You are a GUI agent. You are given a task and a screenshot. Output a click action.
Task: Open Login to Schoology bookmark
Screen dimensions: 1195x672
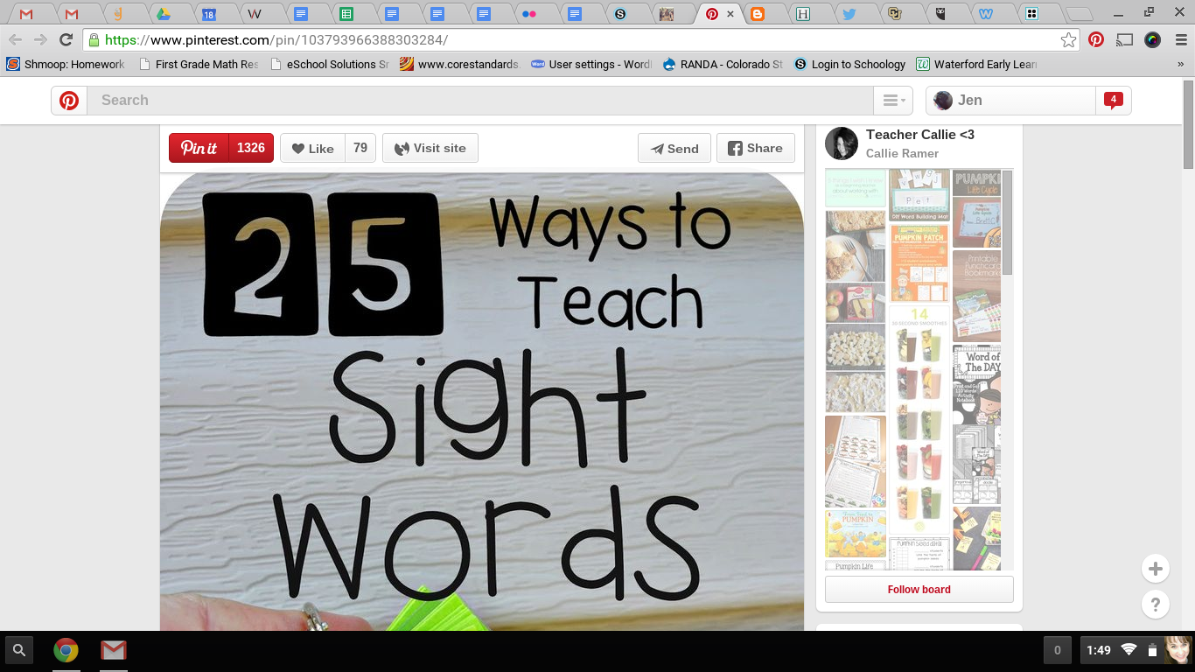[x=849, y=64]
